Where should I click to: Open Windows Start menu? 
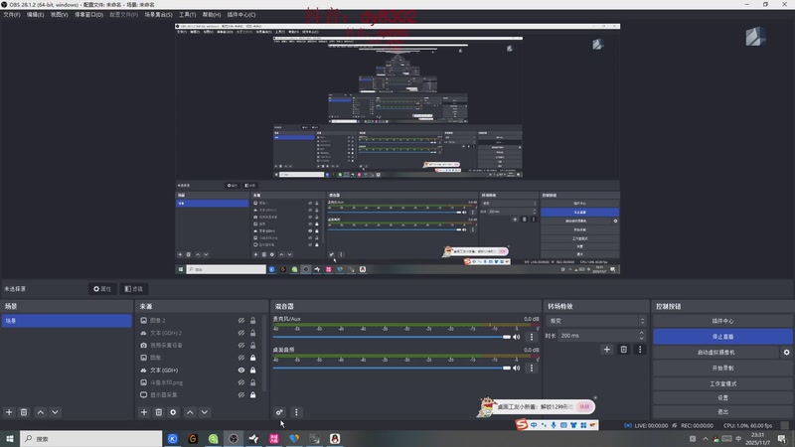click(10, 438)
